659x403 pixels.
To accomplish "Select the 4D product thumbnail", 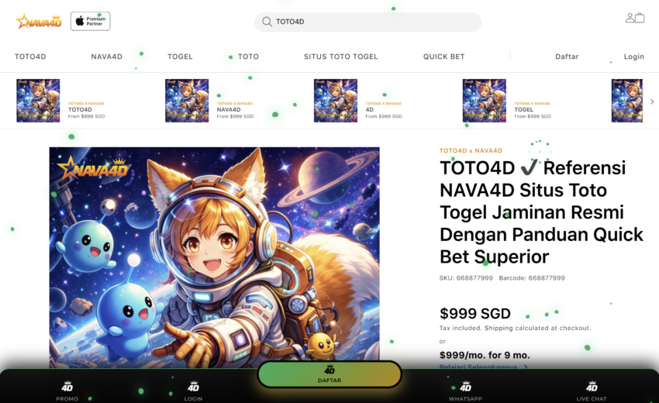I will tap(336, 101).
